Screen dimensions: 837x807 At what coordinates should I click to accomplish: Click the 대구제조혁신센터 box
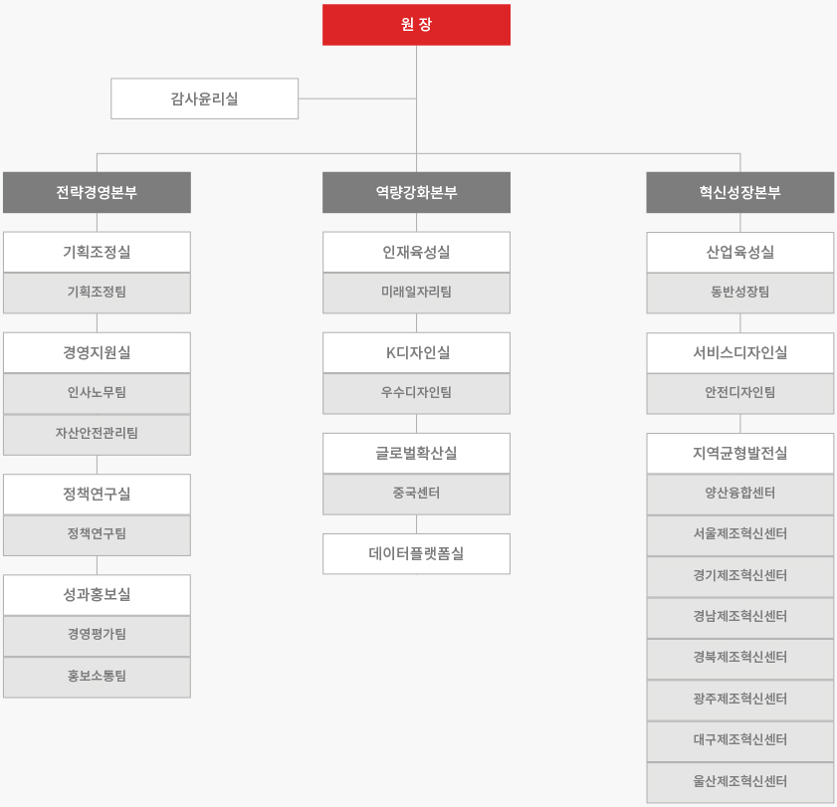pyautogui.click(x=739, y=741)
